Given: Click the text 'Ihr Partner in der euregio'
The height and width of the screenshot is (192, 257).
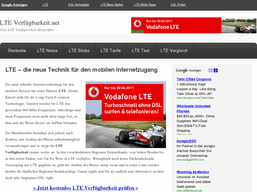Looking at the screenshot, I should (196, 146).
